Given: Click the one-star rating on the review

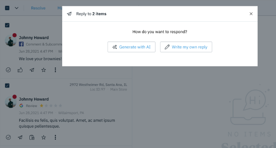Looking at the screenshot, I should point(51,106).
